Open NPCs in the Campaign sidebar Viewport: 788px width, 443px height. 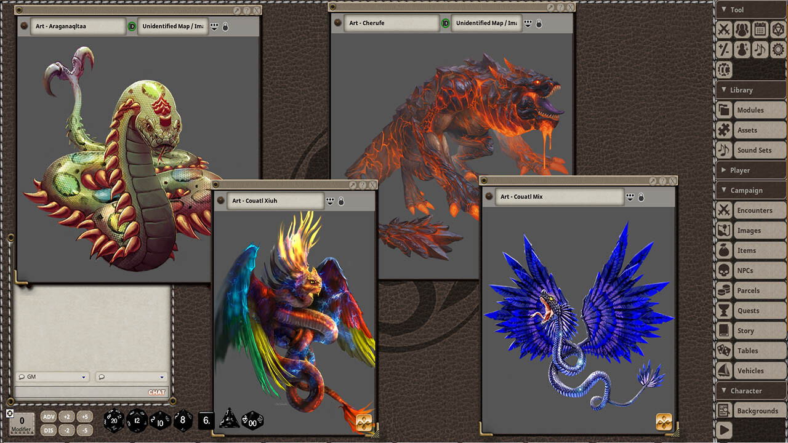749,270
